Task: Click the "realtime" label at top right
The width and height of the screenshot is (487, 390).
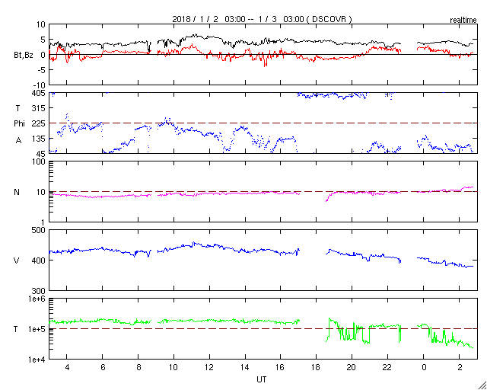Action: (x=463, y=21)
